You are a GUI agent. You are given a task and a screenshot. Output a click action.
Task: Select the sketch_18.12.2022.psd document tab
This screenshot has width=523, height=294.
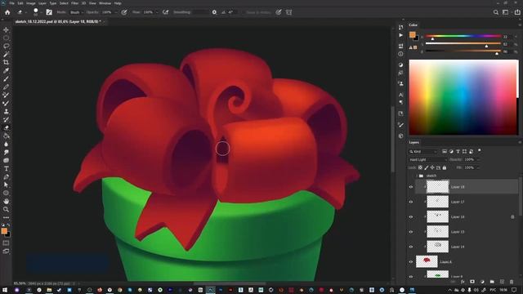tap(57, 21)
